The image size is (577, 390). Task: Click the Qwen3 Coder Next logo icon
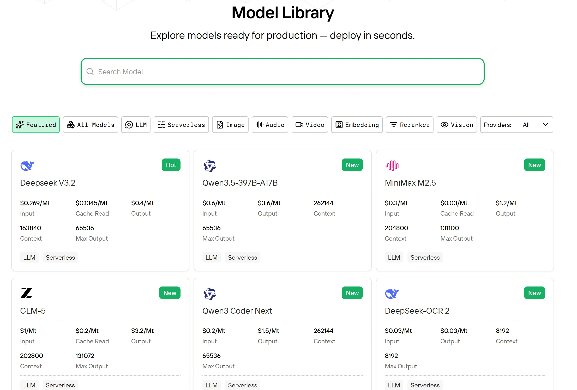(210, 294)
